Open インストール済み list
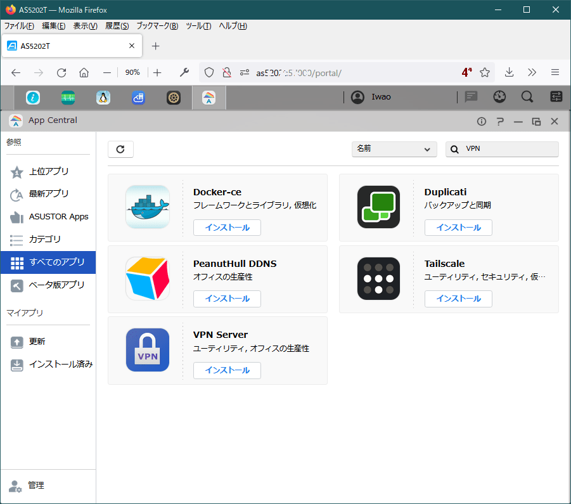The width and height of the screenshot is (571, 504). [48, 364]
